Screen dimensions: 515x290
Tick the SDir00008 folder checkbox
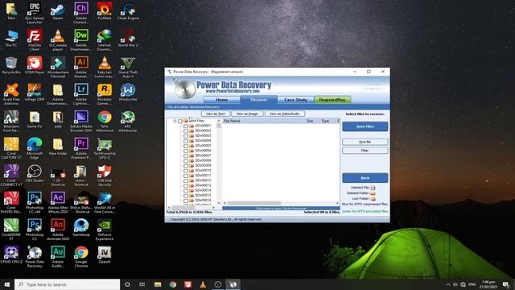[x=186, y=161]
